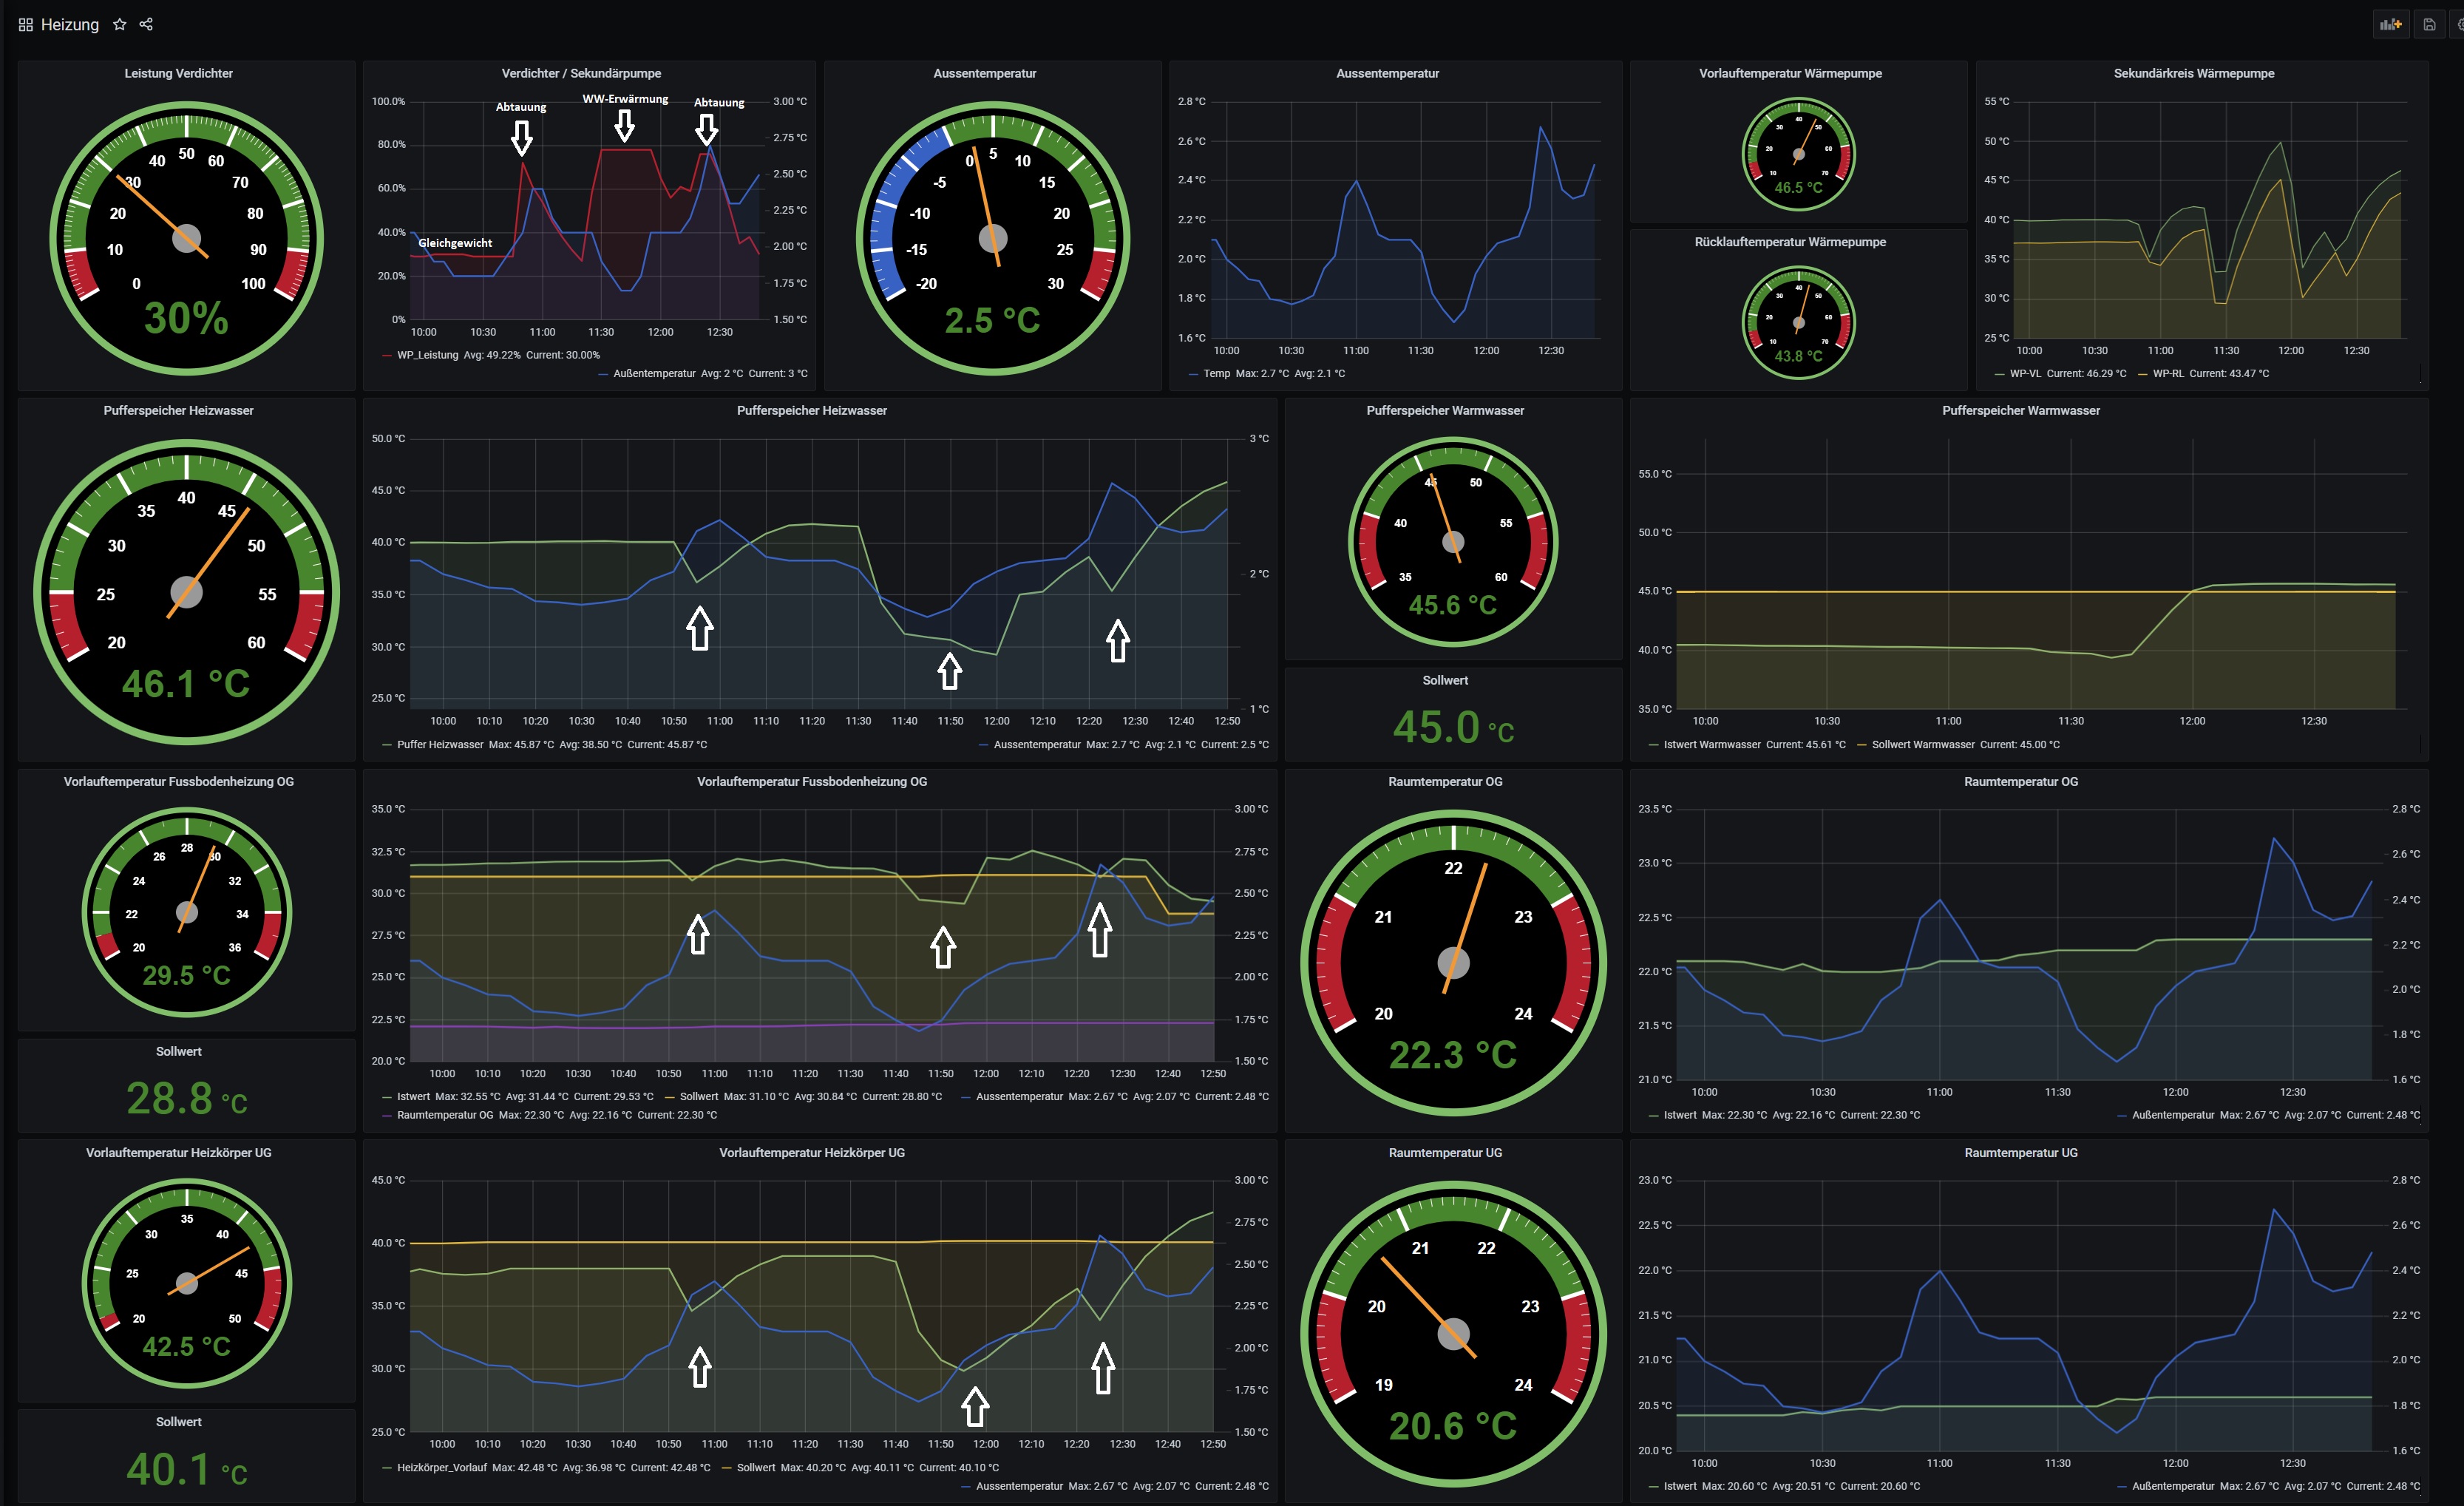Click the Rücklauftemperatur Wärmepumpe 43.8 °C gauge

click(x=1798, y=322)
